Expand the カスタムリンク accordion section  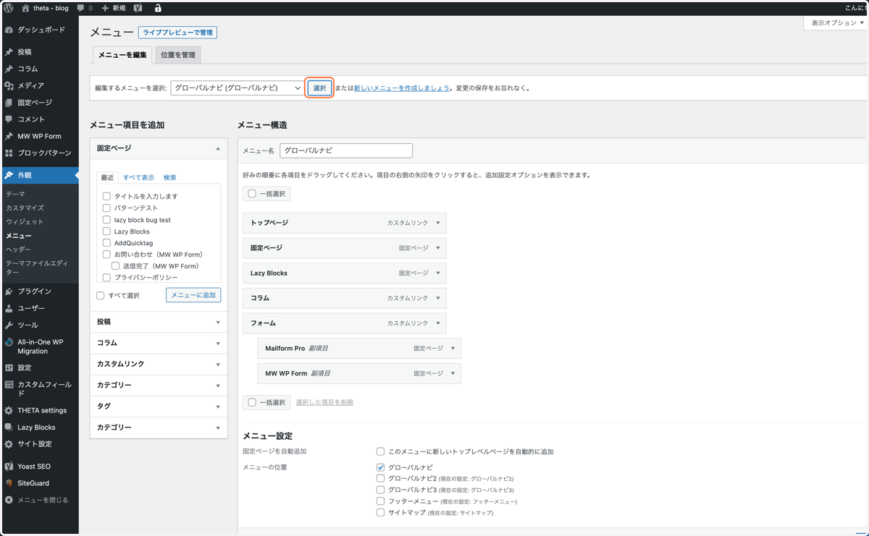click(159, 364)
